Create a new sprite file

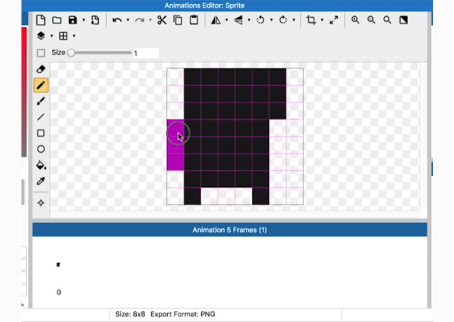(x=41, y=20)
